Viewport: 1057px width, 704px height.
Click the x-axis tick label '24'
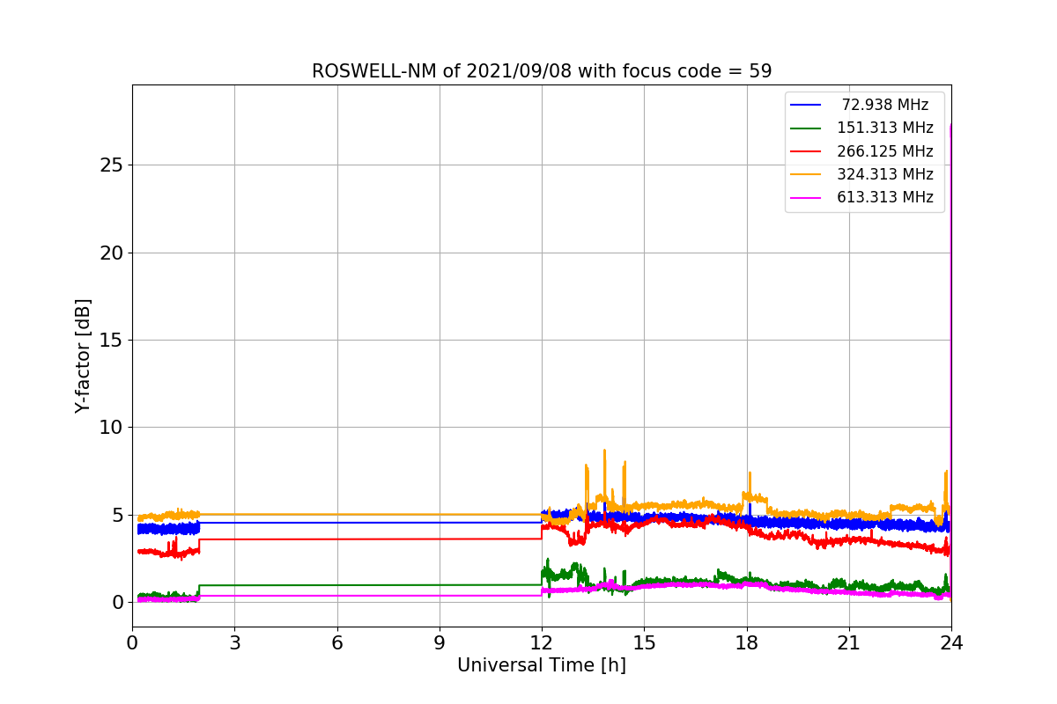click(951, 642)
